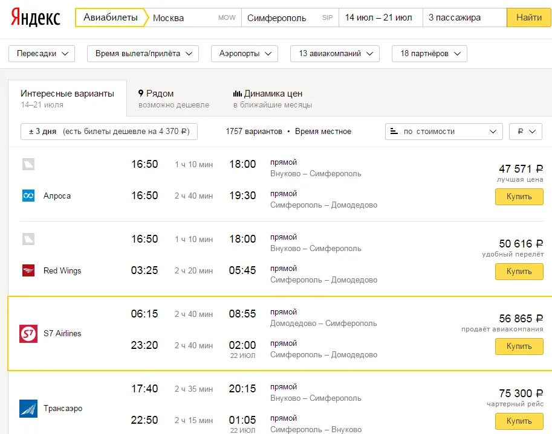
Task: Click the SIP airport code
Action: pos(328,18)
